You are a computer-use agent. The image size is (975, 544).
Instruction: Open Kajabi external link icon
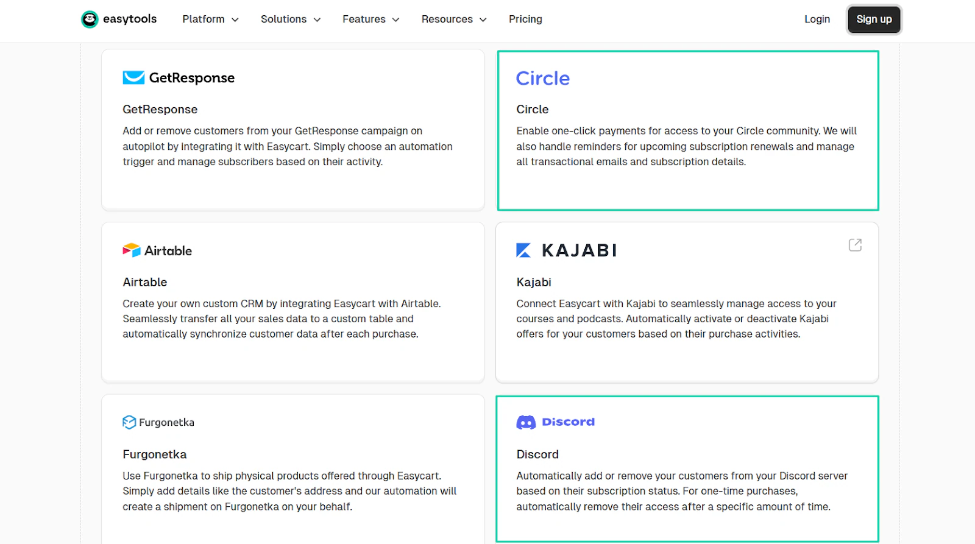point(855,245)
